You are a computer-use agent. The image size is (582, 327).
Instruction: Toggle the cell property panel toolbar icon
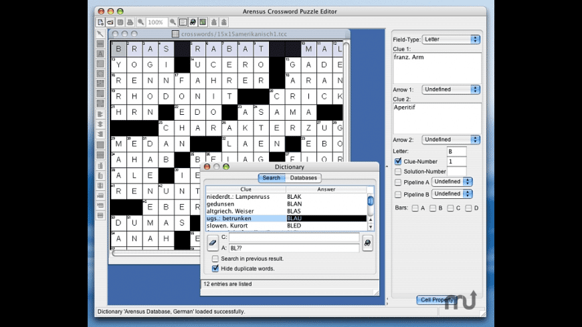coord(183,22)
